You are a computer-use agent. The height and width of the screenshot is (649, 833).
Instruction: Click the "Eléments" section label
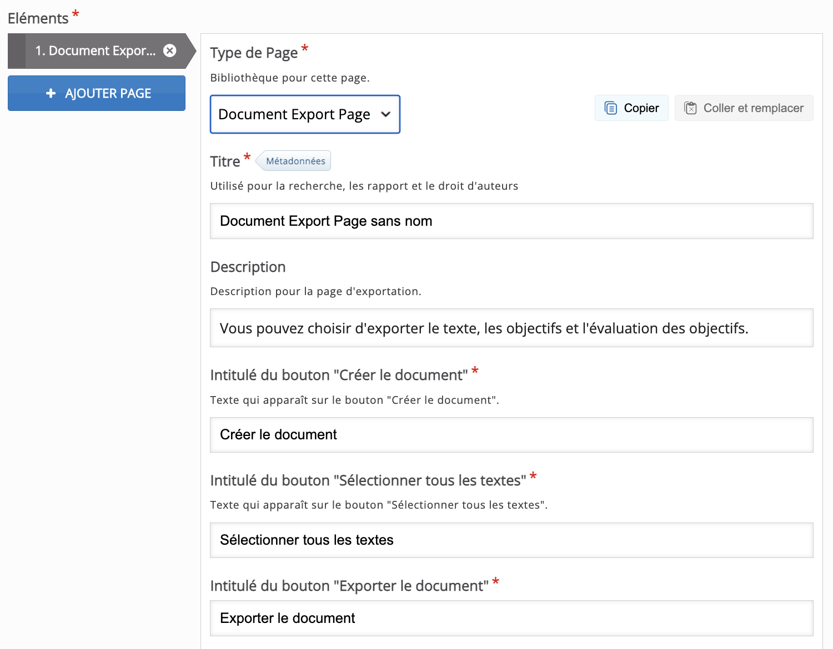point(38,18)
